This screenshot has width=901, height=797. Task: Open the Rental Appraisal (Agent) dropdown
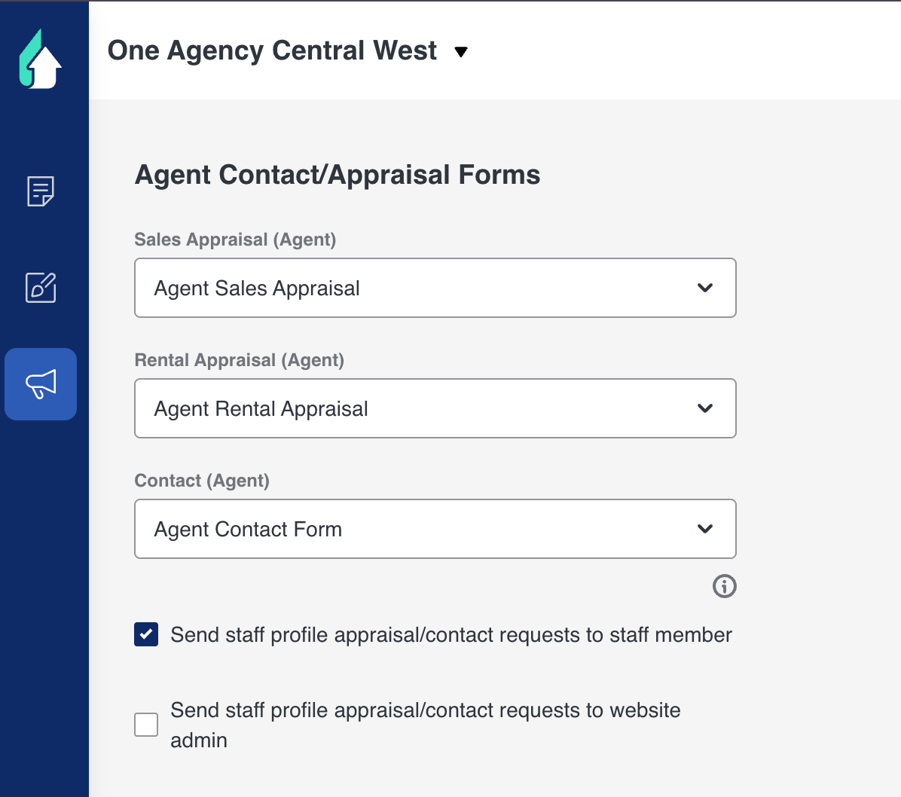435,408
